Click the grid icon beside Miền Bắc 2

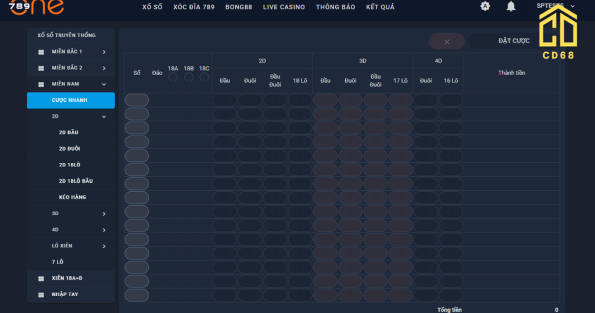click(41, 68)
